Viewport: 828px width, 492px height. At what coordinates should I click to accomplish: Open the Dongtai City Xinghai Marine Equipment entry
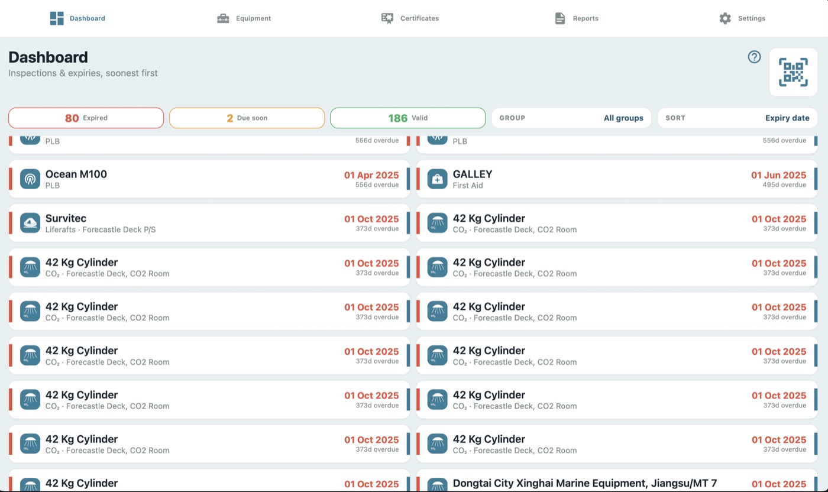pos(617,481)
